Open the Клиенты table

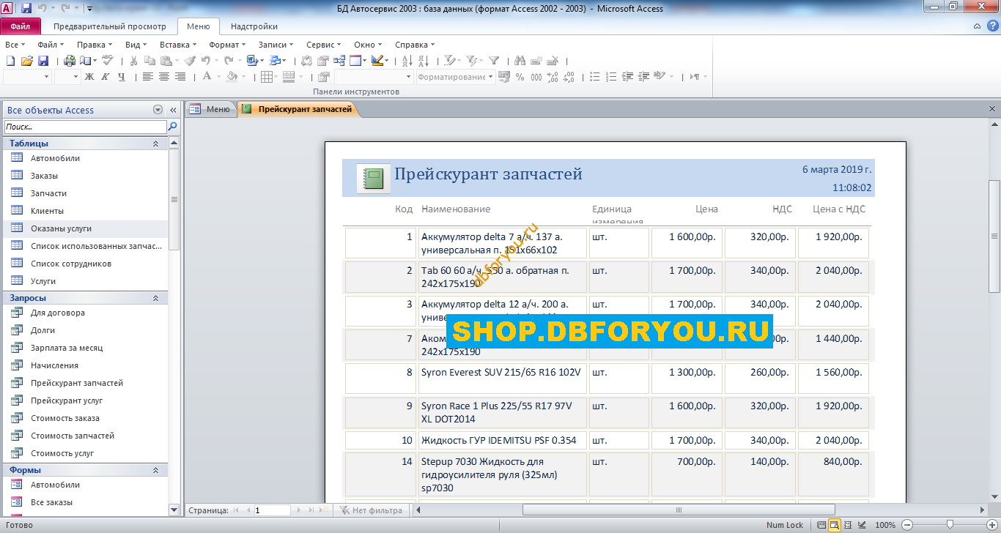[47, 211]
